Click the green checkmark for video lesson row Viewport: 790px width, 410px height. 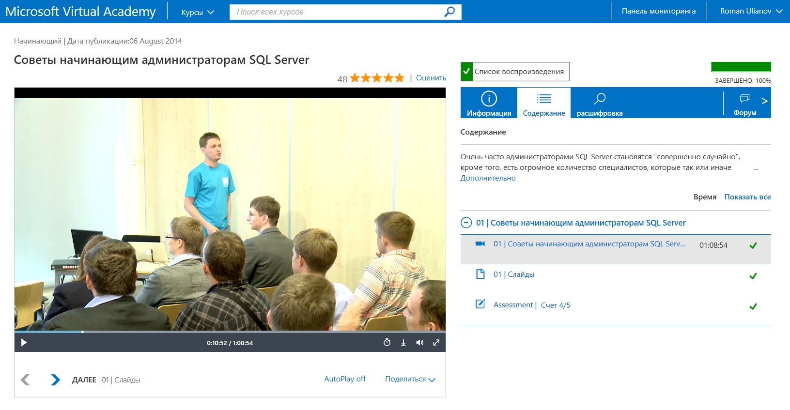pos(753,245)
